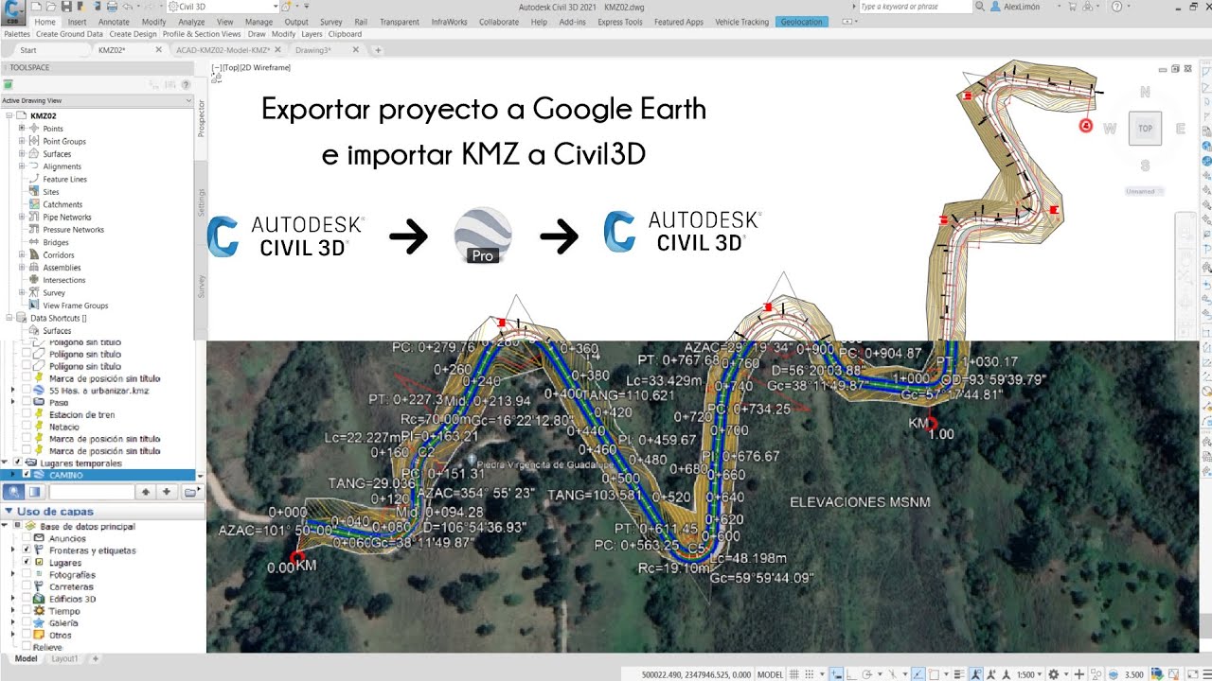Screen dimensions: 1212x681
Task: Switch to the Geolocation ribbon tab
Action: pyautogui.click(x=802, y=21)
